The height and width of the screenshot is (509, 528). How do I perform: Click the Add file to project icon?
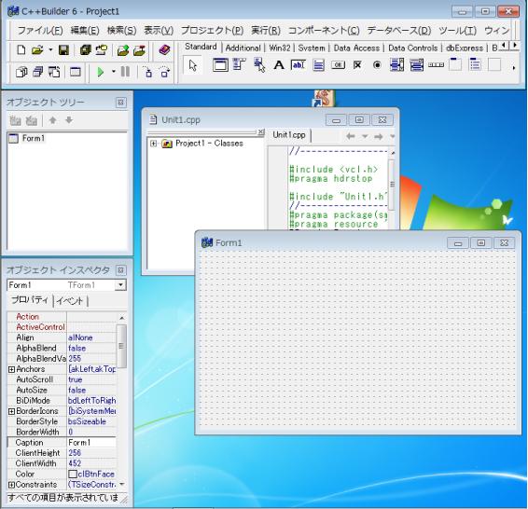coord(123,50)
